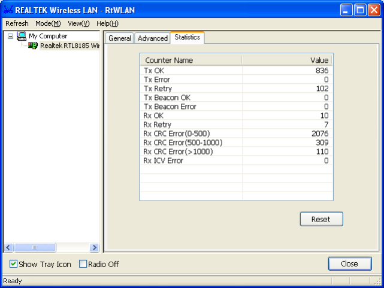Click the value 110 in the table
This screenshot has width=384, height=288.
coord(322,151)
